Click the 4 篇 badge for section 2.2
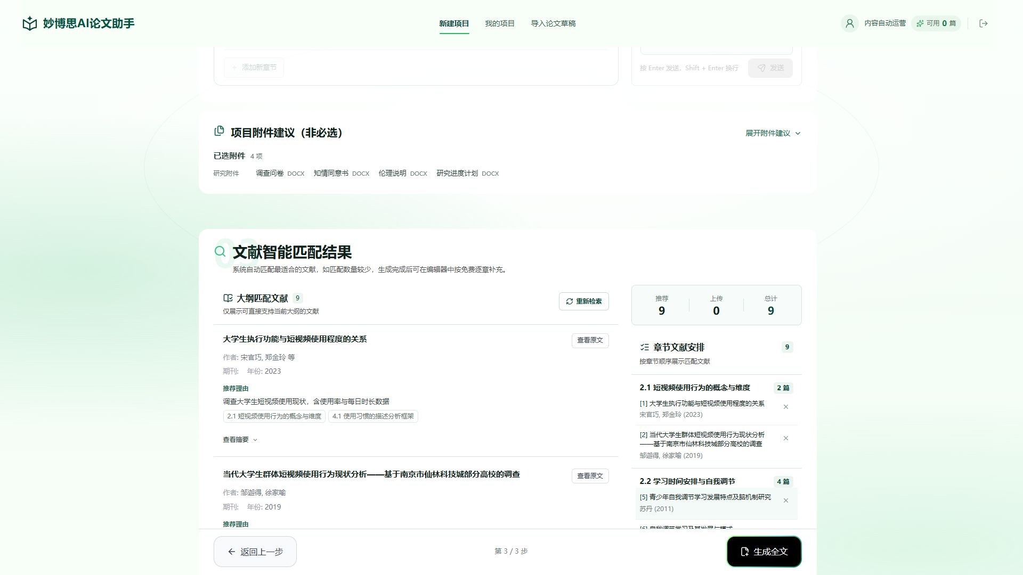 point(783,482)
